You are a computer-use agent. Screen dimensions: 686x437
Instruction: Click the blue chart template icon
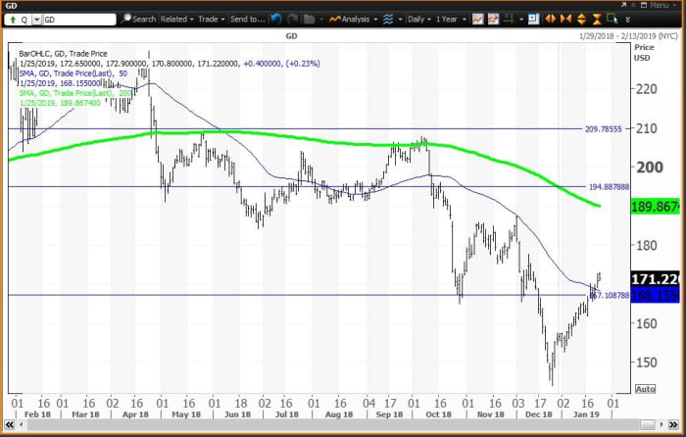(x=533, y=20)
